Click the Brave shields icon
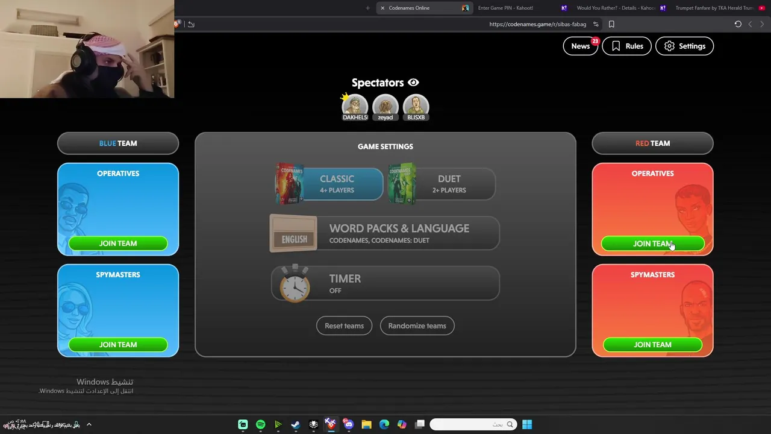Screen dimensions: 771x434 click(x=177, y=24)
